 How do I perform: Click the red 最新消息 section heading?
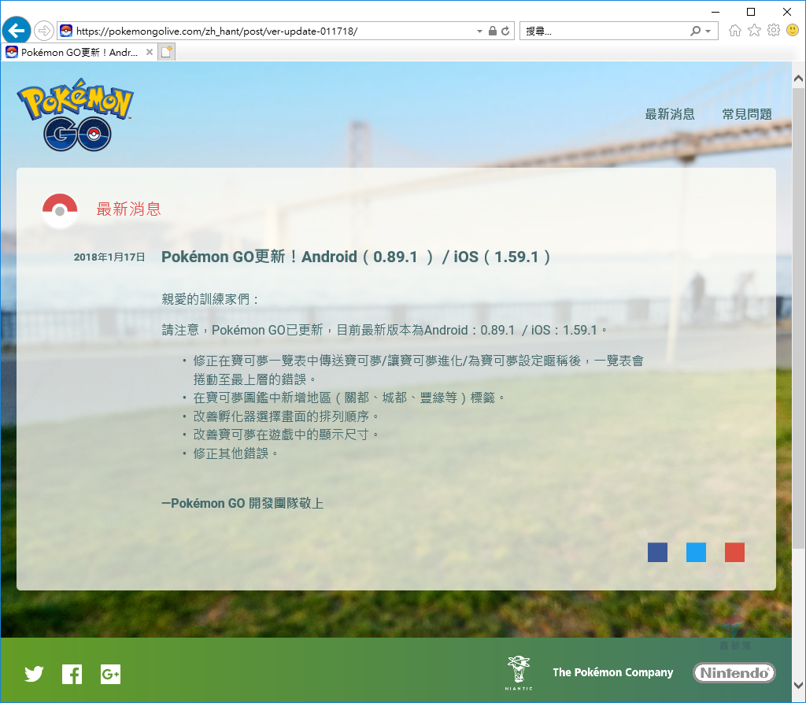pos(128,209)
